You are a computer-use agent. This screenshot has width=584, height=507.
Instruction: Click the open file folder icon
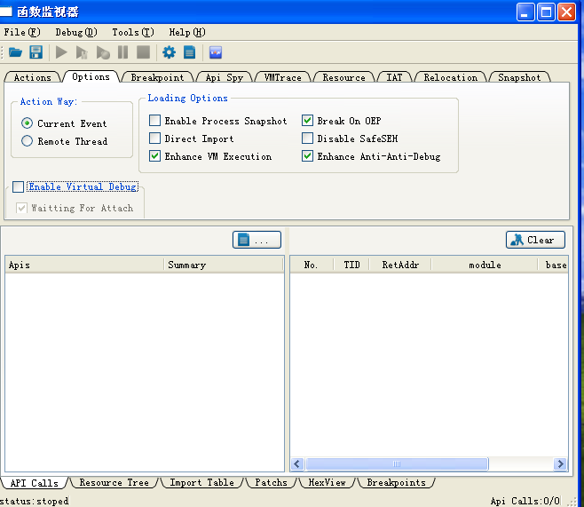coord(15,52)
